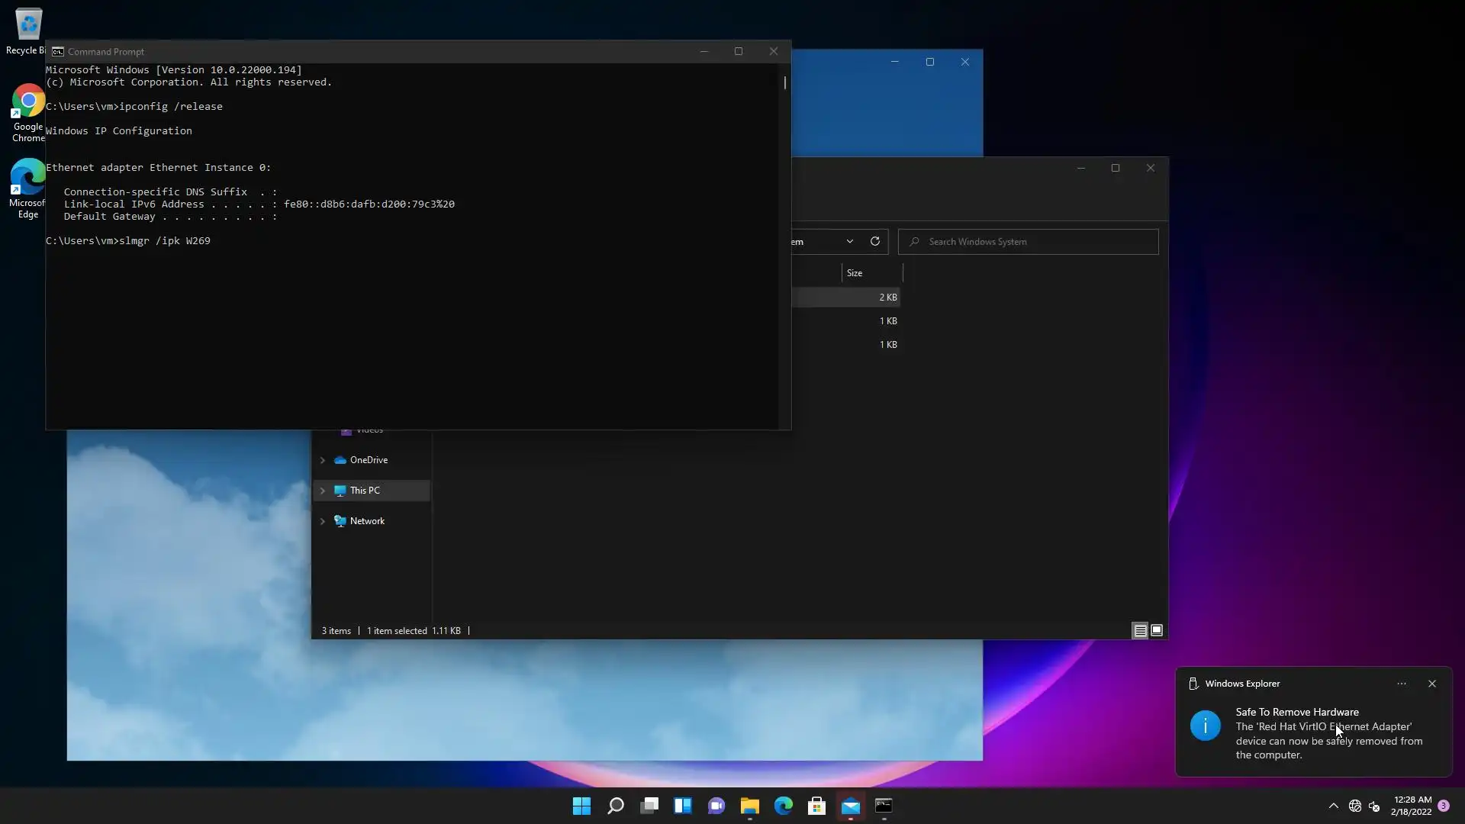Expand the OneDrive tree node
1465x824 pixels.
point(323,460)
